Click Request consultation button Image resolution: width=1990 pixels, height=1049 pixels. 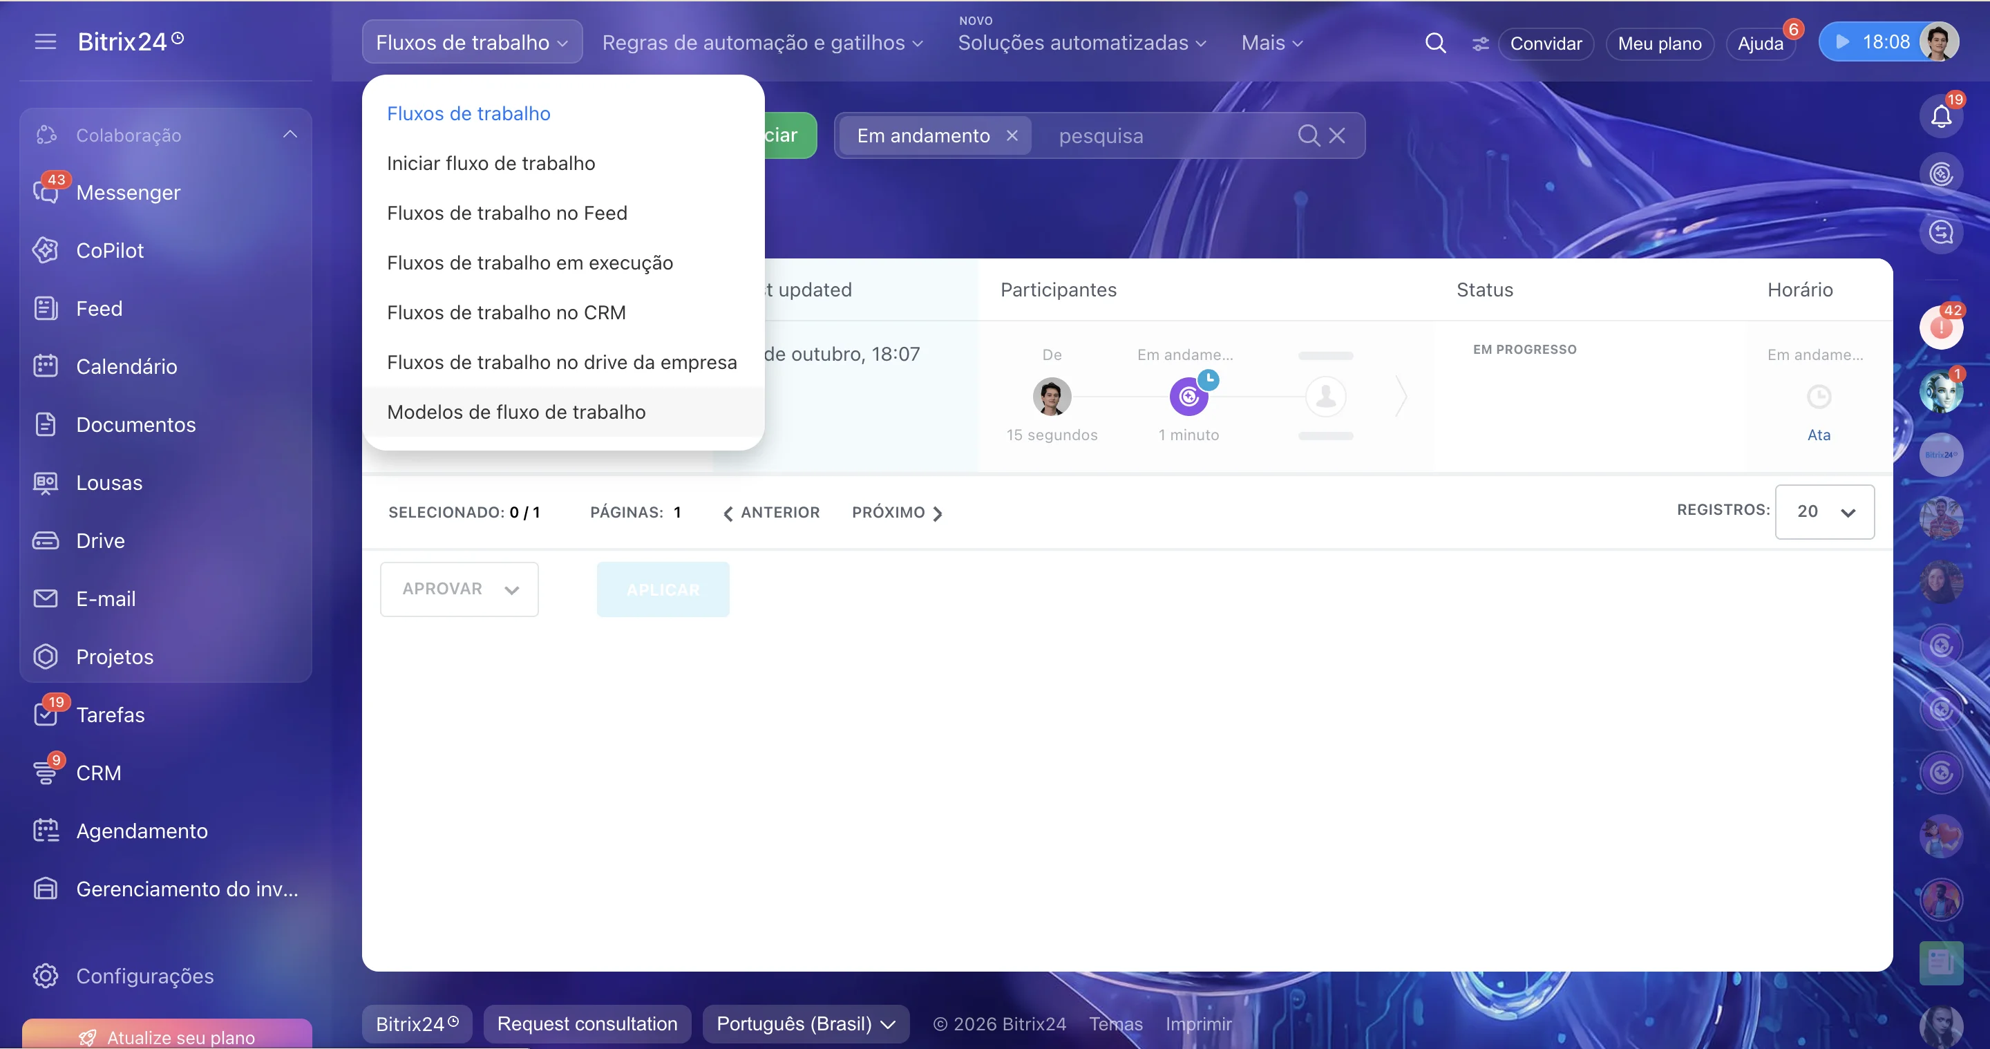(x=587, y=1023)
